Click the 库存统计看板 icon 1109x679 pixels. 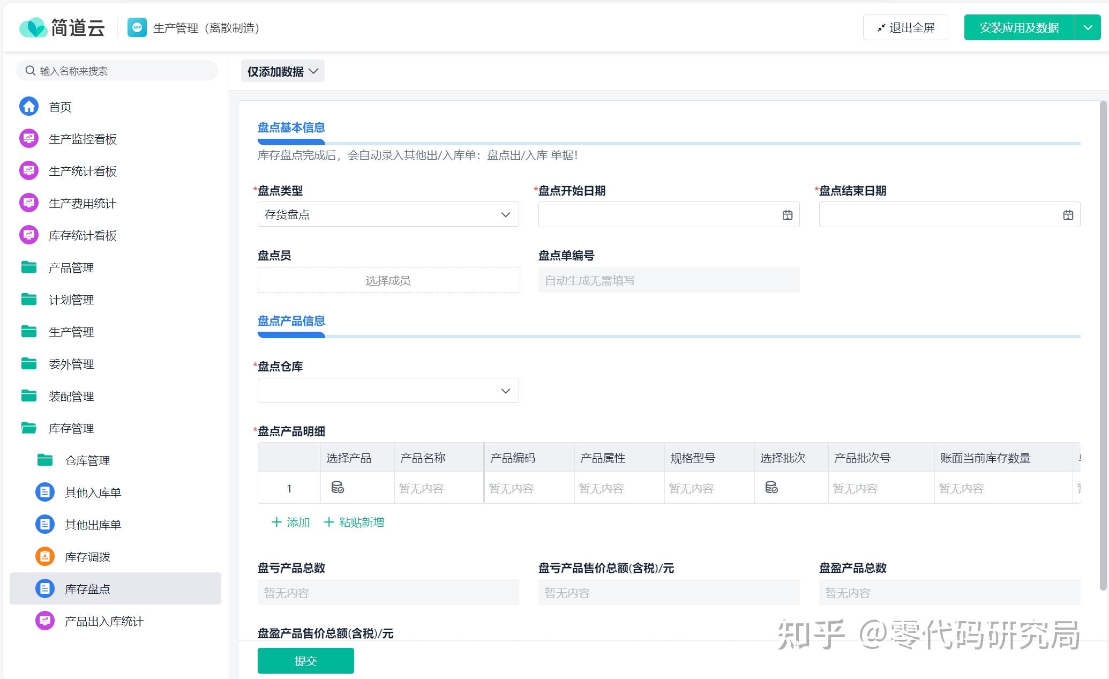coord(29,235)
